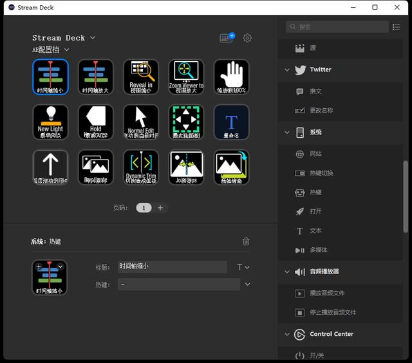Choose the 更改名称 action
412x363 pixels.
[341, 111]
